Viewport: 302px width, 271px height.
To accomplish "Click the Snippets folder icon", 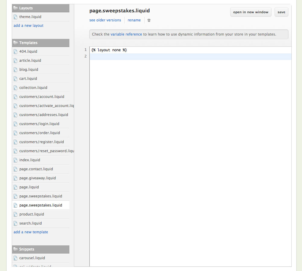I will click(x=15, y=249).
